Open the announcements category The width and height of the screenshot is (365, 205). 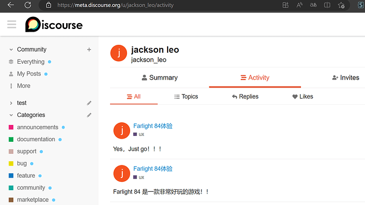pos(38,128)
